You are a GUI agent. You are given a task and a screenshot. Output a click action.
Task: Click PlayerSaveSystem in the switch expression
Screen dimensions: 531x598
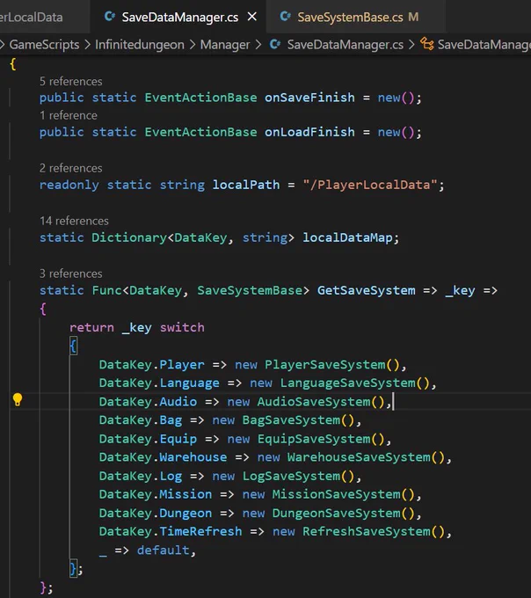pos(325,365)
